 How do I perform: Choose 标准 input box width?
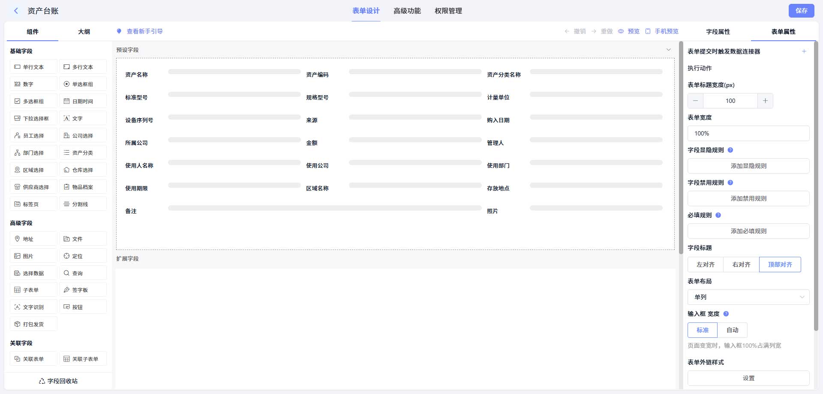pos(703,330)
